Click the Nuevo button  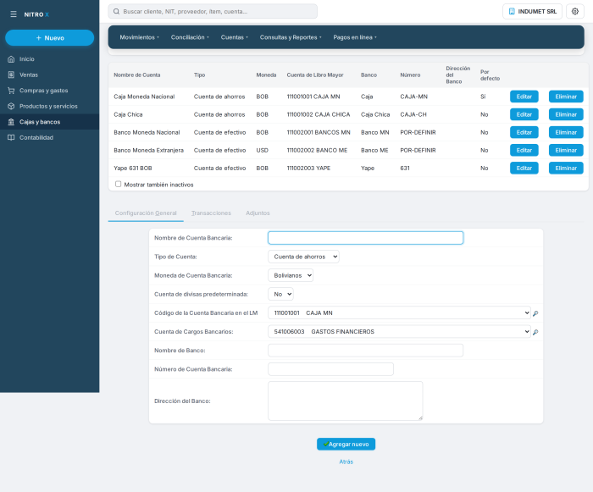coord(49,38)
